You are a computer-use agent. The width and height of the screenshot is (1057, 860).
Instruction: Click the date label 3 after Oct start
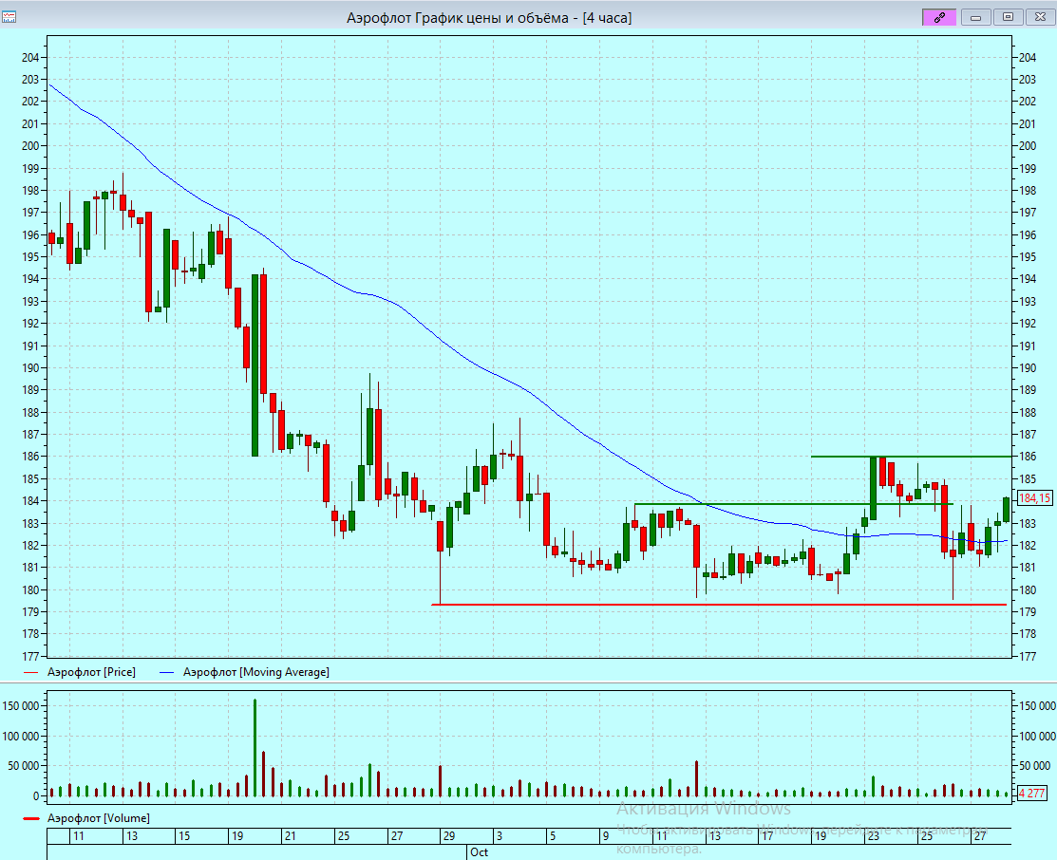pyautogui.click(x=499, y=835)
